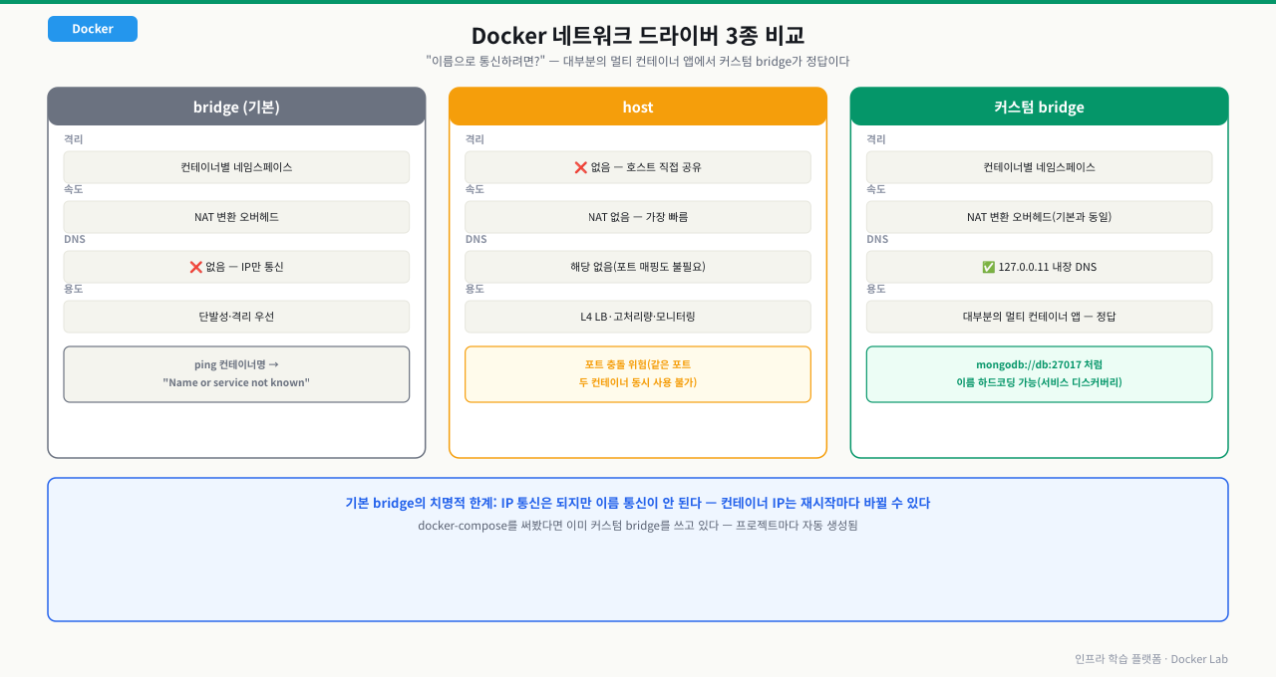
Task: Click '격리' label in 커스텀 bridge column
Action: coord(875,139)
